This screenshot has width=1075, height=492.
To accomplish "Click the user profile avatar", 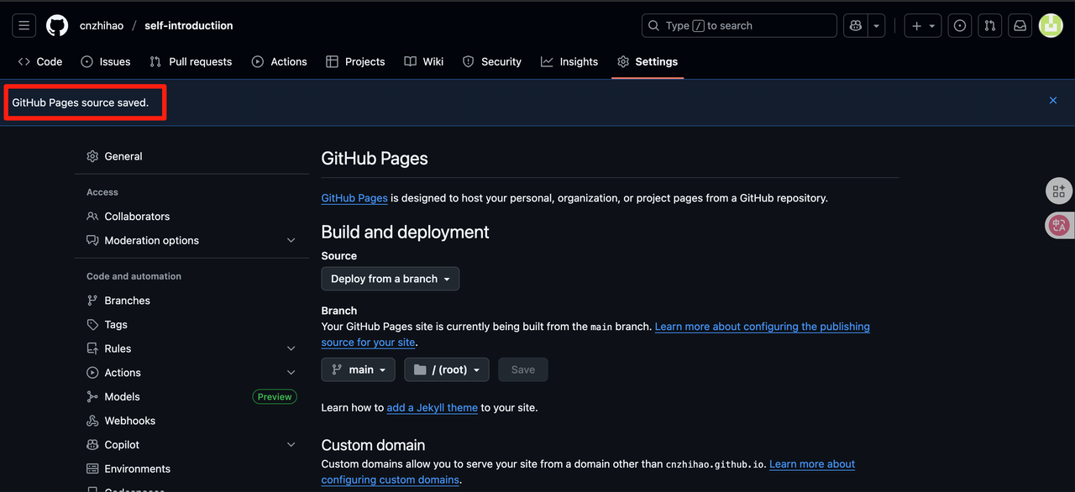I will point(1051,26).
